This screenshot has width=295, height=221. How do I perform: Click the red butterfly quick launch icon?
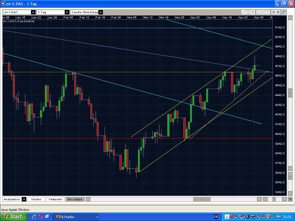click(x=41, y=217)
